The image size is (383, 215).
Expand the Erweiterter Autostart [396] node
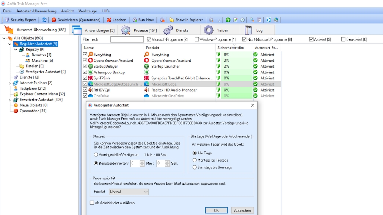10,100
